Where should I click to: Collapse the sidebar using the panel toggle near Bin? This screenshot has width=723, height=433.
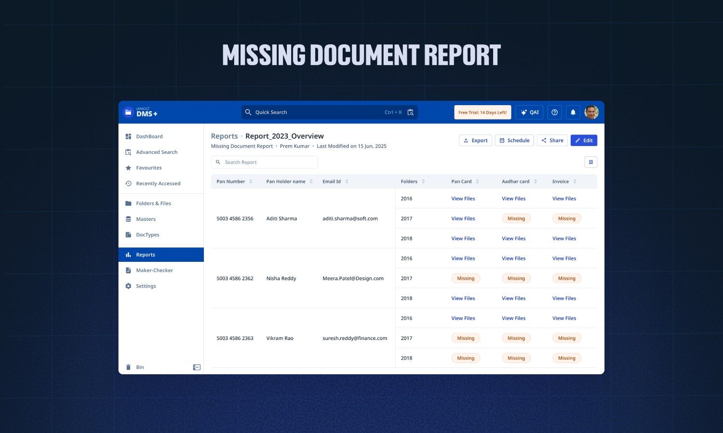196,367
